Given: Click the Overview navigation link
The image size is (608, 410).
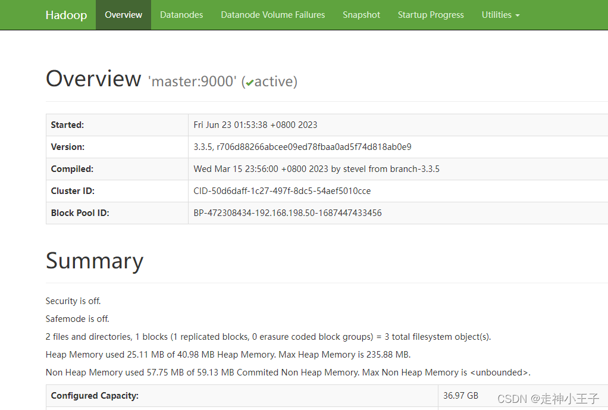Looking at the screenshot, I should pos(123,15).
